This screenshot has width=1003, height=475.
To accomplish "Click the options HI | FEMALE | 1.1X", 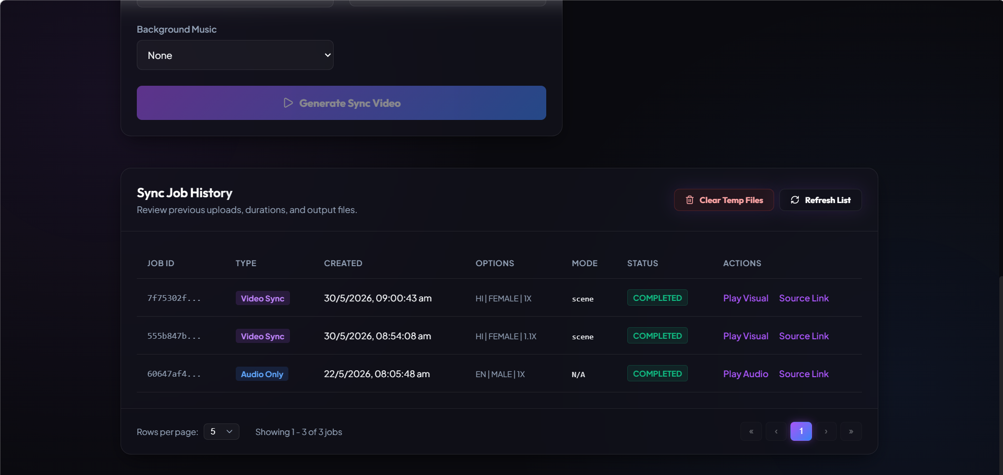I will tap(506, 336).
